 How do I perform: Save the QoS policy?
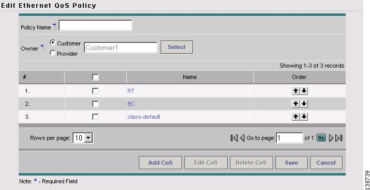tap(291, 163)
